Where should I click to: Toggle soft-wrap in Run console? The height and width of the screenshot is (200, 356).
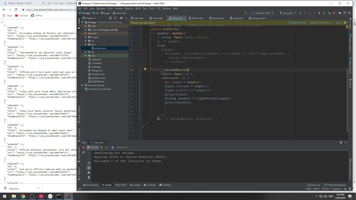click(89, 163)
